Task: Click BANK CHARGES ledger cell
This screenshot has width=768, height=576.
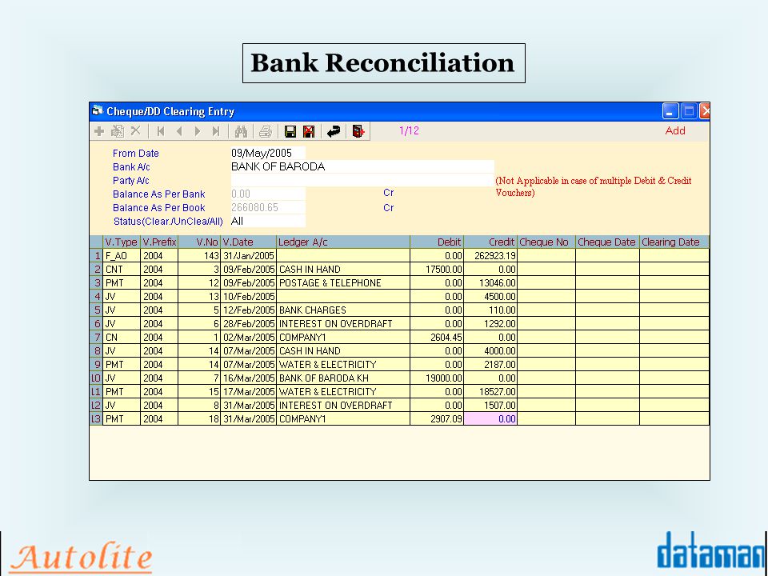Action: pyautogui.click(x=343, y=310)
